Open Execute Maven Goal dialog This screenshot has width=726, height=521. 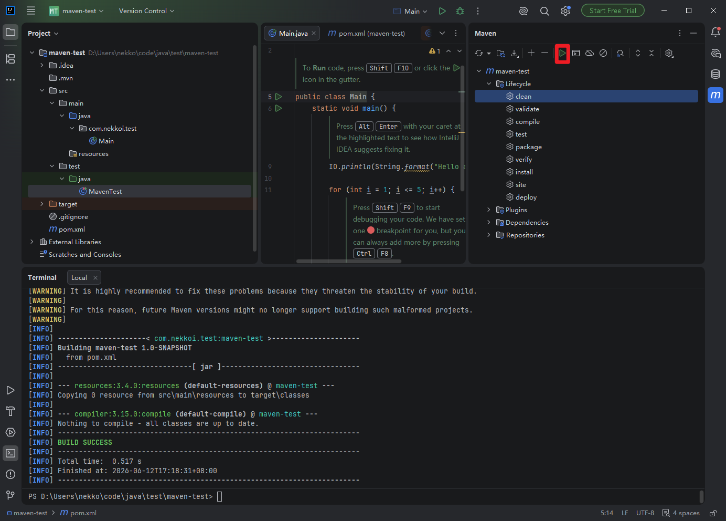tap(576, 53)
